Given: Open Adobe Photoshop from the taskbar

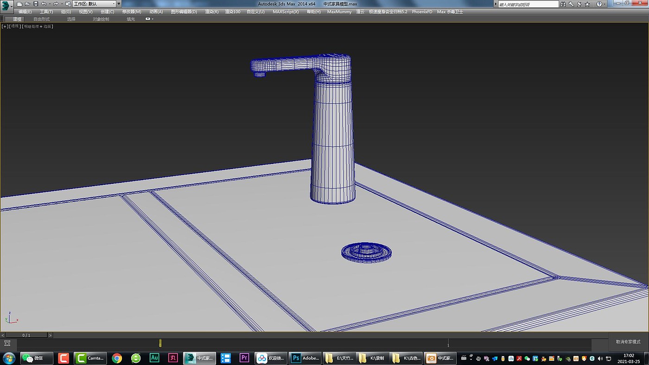Looking at the screenshot, I should tap(305, 358).
